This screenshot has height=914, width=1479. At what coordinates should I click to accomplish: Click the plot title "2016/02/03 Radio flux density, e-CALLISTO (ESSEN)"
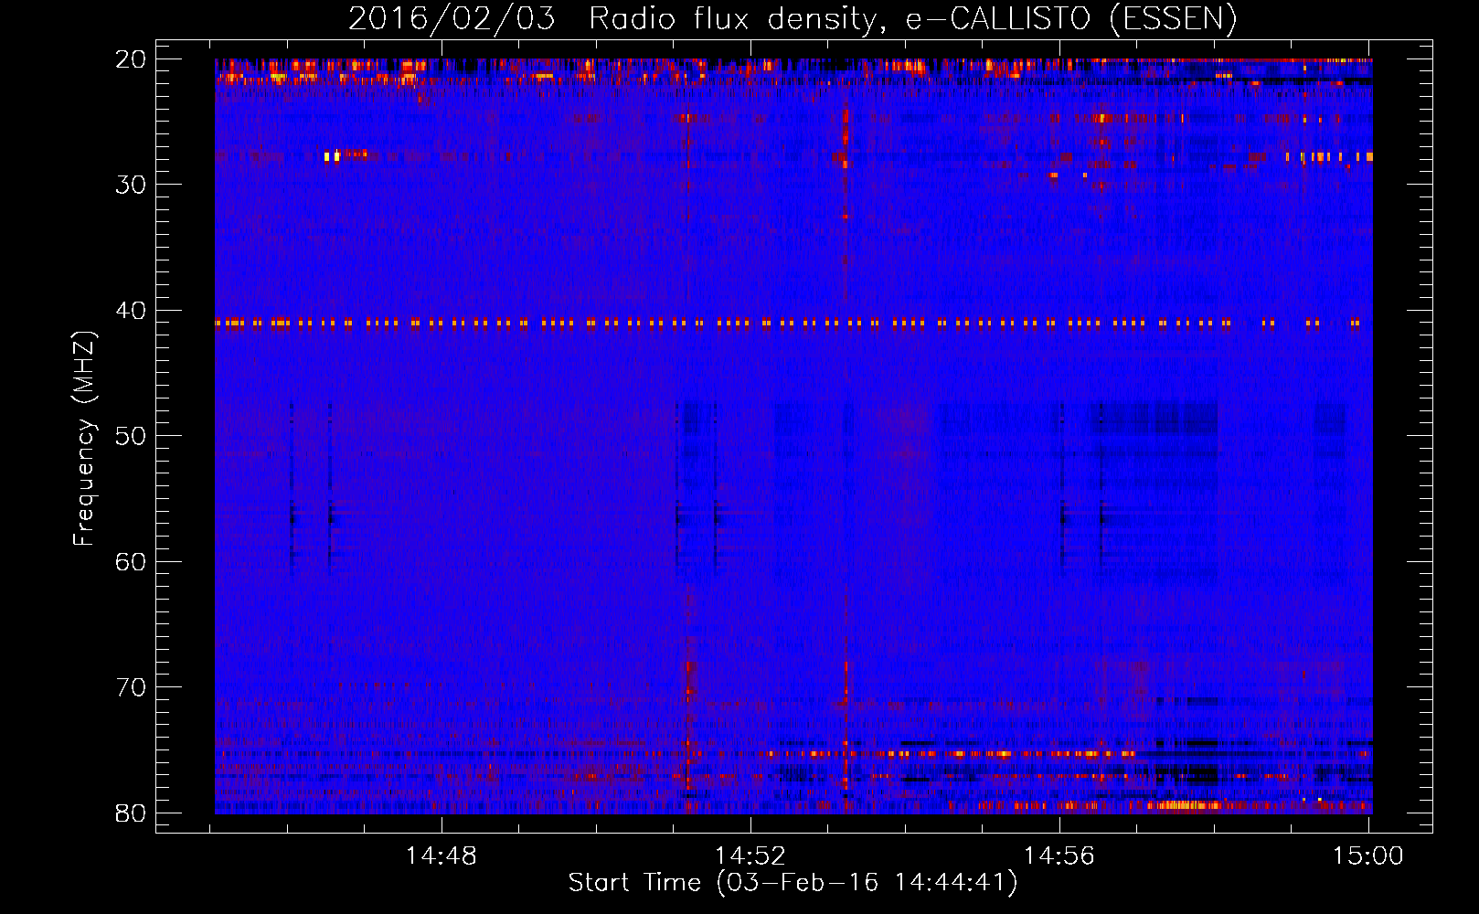[793, 18]
